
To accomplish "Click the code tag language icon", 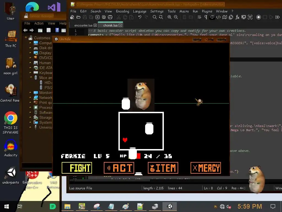I will pos(218,17).
